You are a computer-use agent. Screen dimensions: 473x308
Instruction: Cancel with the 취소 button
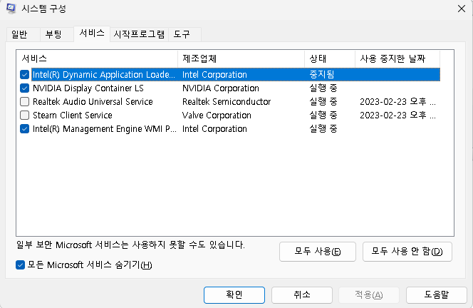tap(301, 295)
